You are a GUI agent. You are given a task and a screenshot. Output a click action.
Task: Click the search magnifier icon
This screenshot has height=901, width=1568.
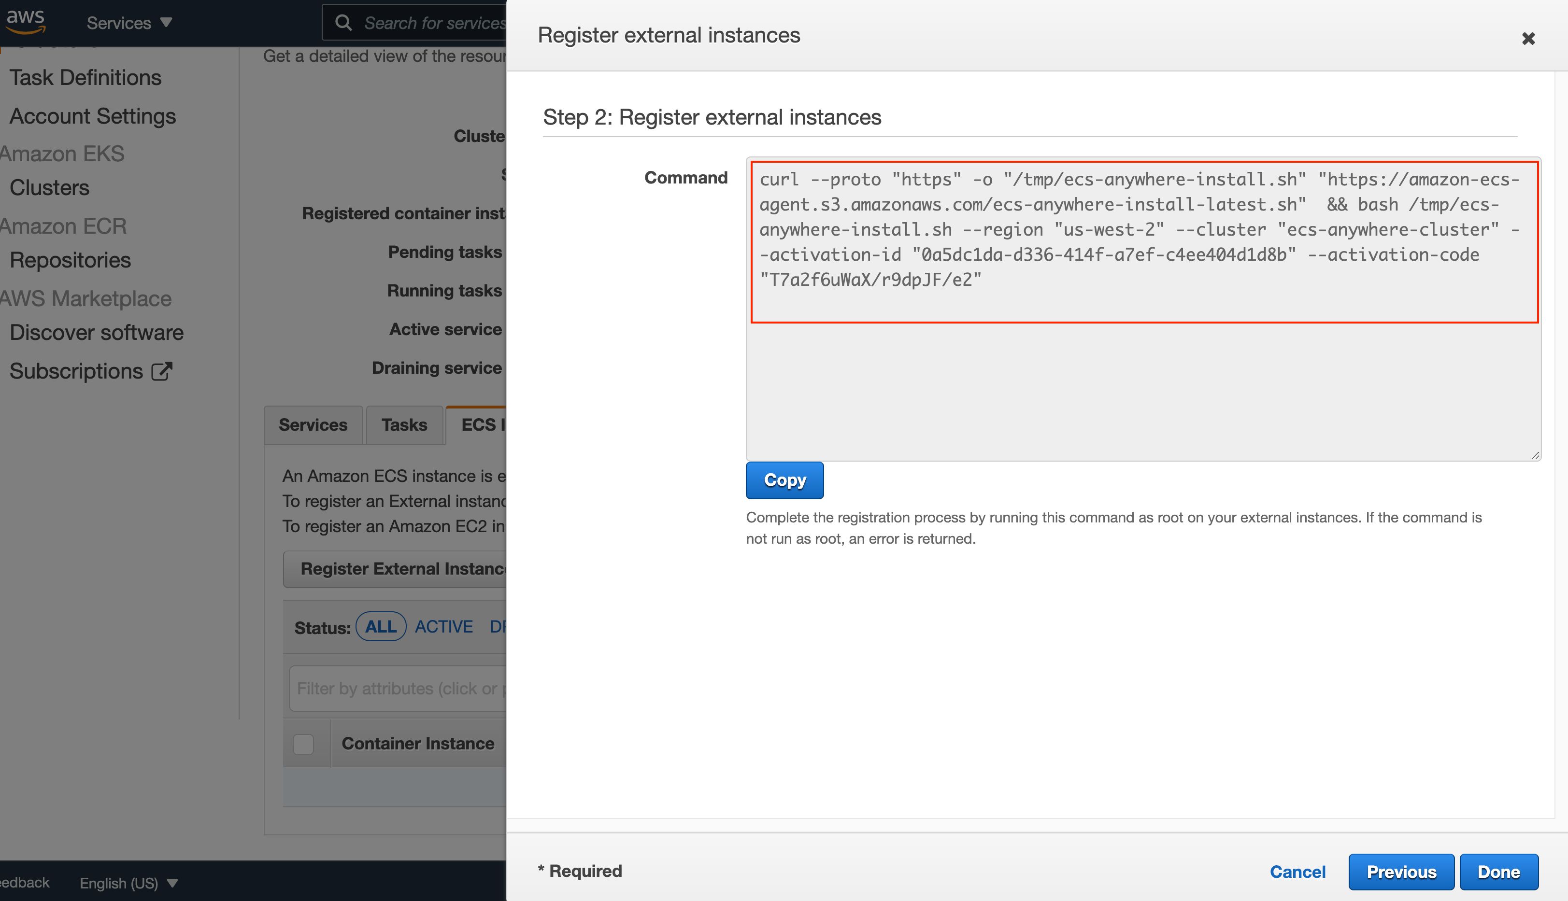[x=343, y=23]
